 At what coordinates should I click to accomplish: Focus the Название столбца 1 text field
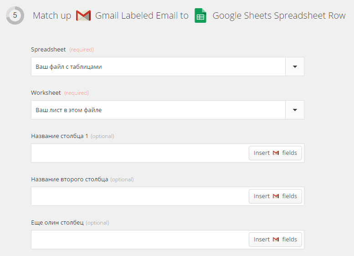click(x=140, y=153)
